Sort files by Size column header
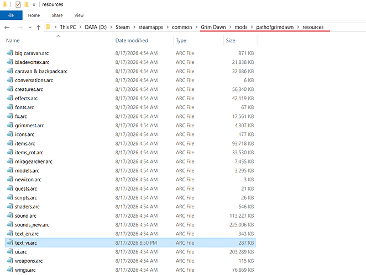The image size is (366, 275). [230, 40]
